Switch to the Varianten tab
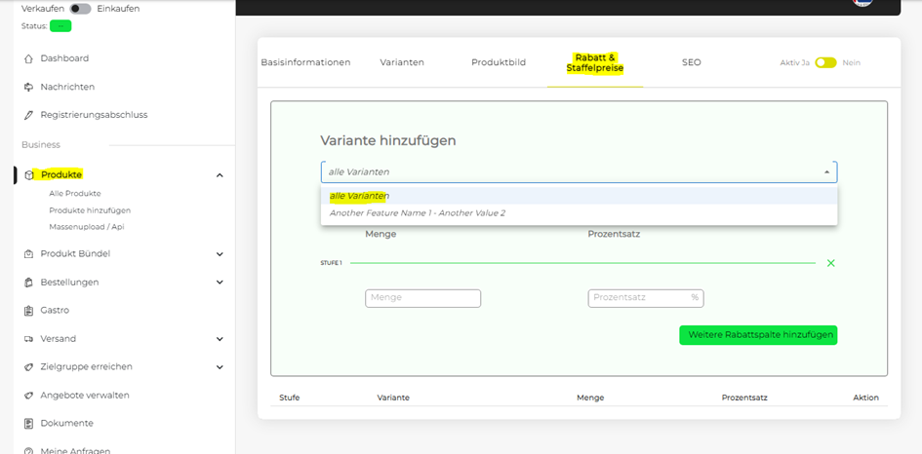This screenshot has width=922, height=454. pos(402,62)
